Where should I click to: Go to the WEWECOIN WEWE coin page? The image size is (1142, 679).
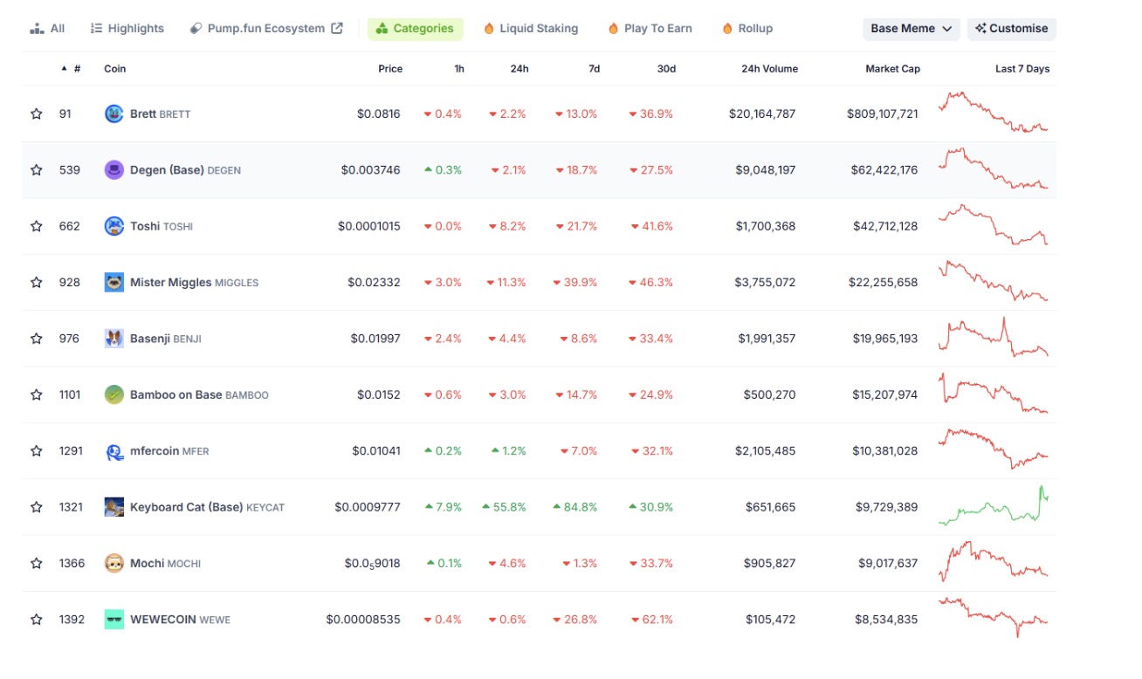[x=180, y=620]
